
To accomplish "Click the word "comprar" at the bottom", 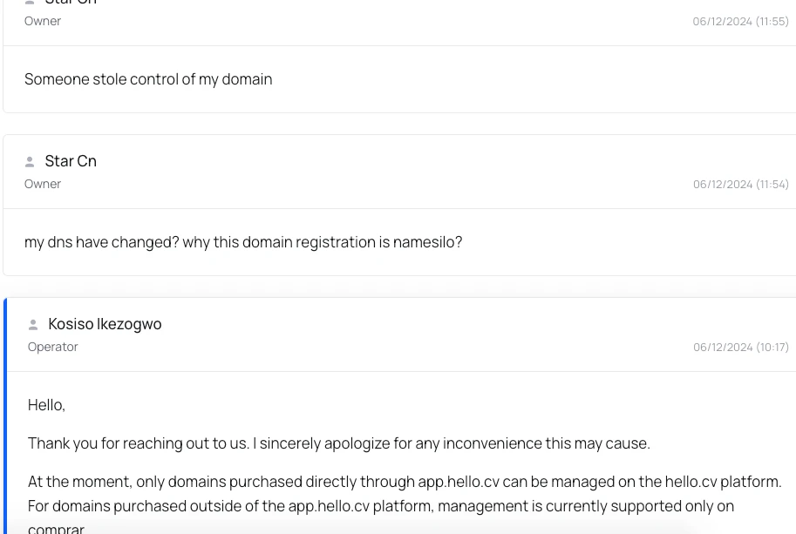I will coord(56,528).
